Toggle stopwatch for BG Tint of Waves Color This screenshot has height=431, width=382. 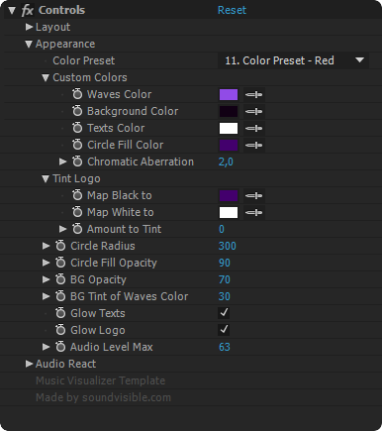click(60, 296)
